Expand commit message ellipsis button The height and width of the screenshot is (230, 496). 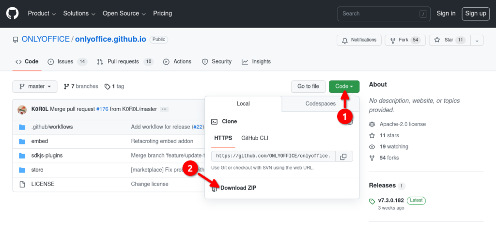[164, 109]
